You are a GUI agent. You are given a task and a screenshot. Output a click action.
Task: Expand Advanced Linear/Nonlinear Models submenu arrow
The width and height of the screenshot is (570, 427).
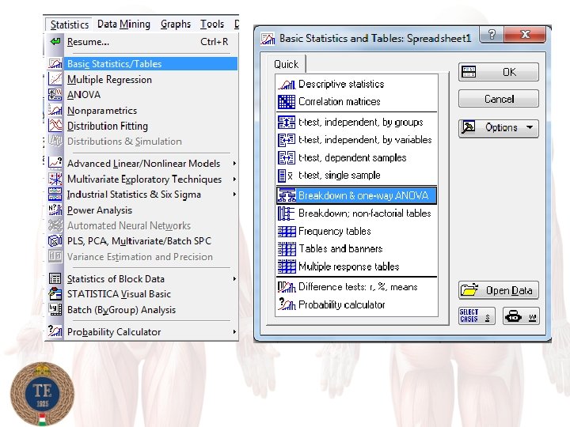234,164
